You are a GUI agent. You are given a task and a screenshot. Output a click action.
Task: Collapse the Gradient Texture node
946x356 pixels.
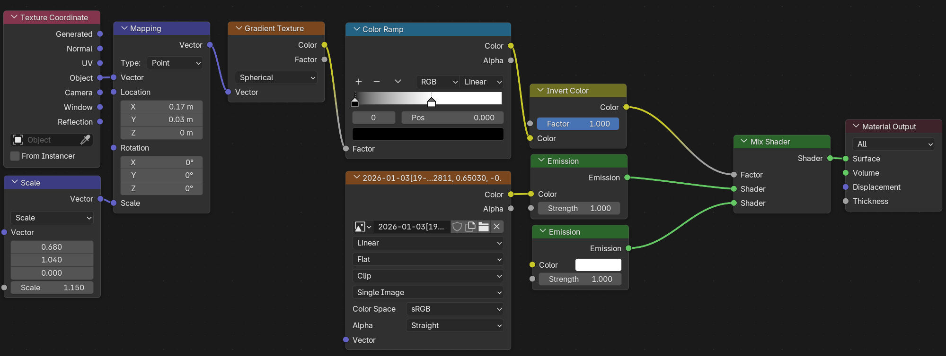[239, 28]
